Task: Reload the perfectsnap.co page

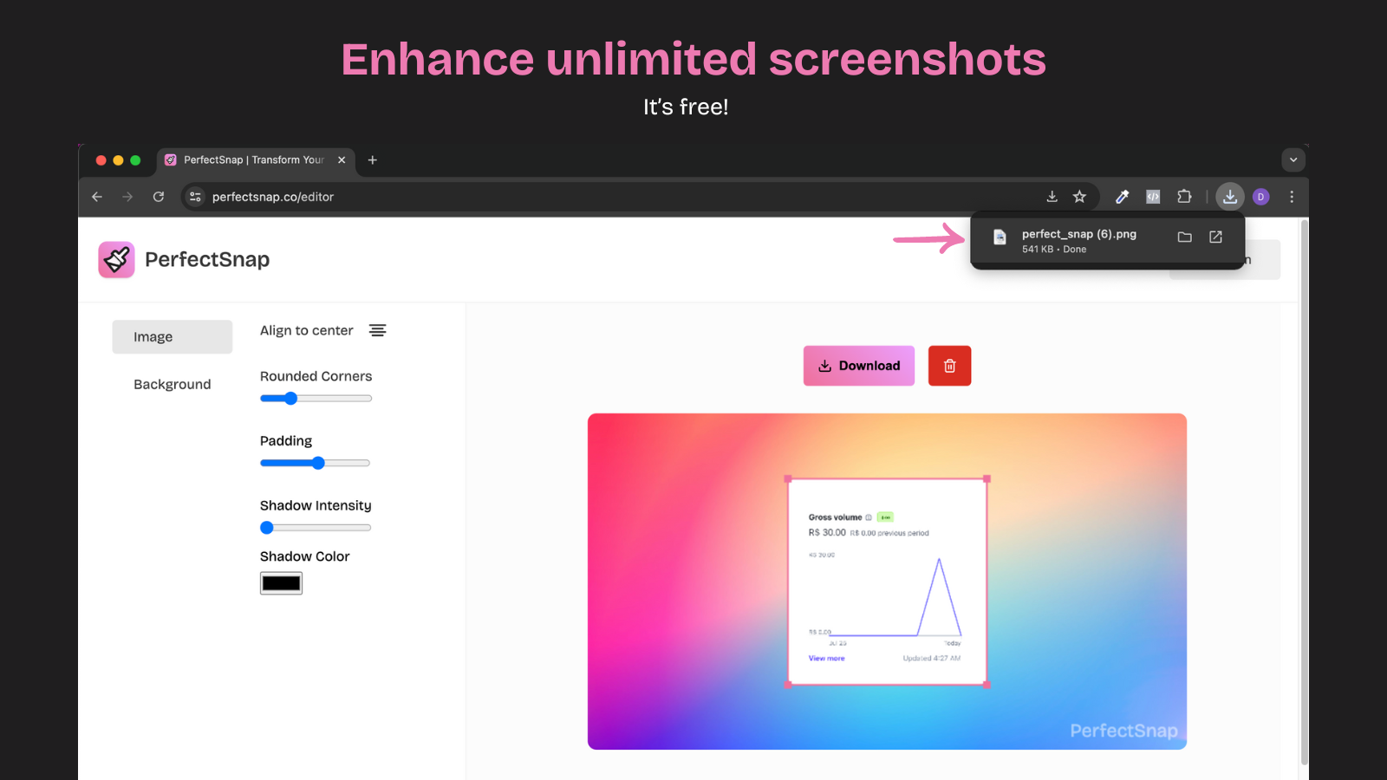Action: point(159,197)
